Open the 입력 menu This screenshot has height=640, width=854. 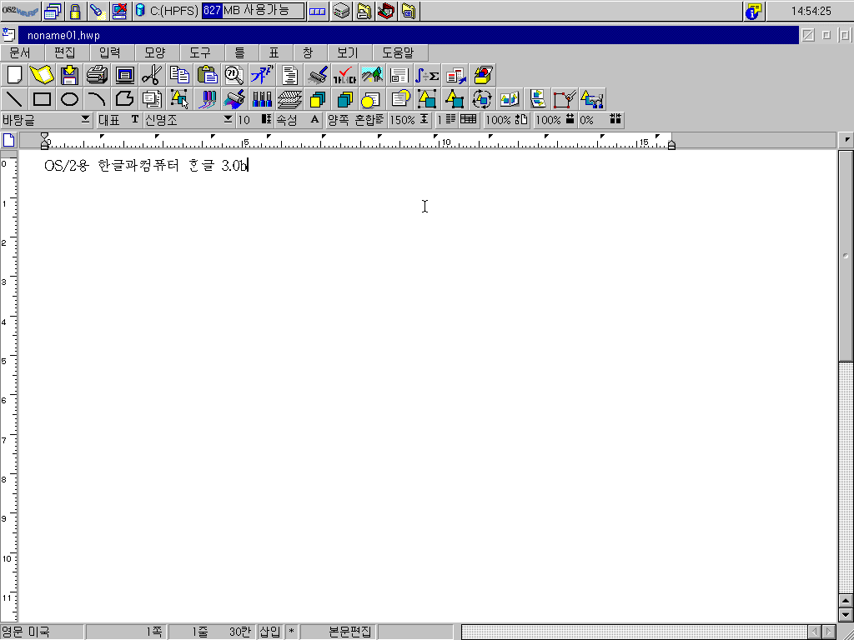click(109, 52)
